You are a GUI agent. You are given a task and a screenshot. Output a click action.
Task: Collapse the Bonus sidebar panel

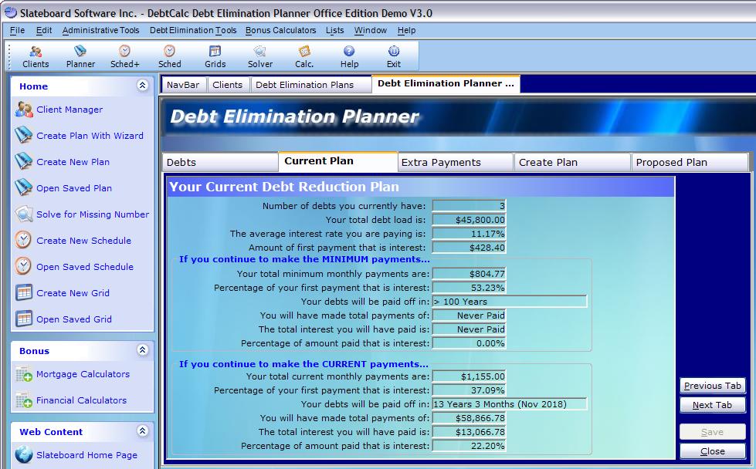pyautogui.click(x=142, y=350)
